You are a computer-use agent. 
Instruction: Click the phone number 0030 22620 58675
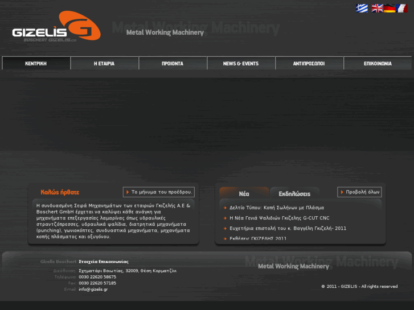[x=97, y=277]
